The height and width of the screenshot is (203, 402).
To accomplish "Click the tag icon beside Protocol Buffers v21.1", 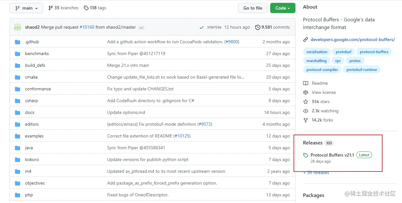I will 306,155.
